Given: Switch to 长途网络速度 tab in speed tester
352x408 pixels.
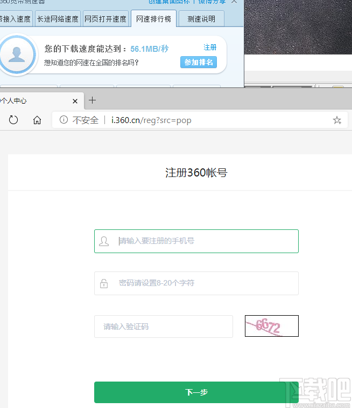Looking at the screenshot, I should [58, 19].
